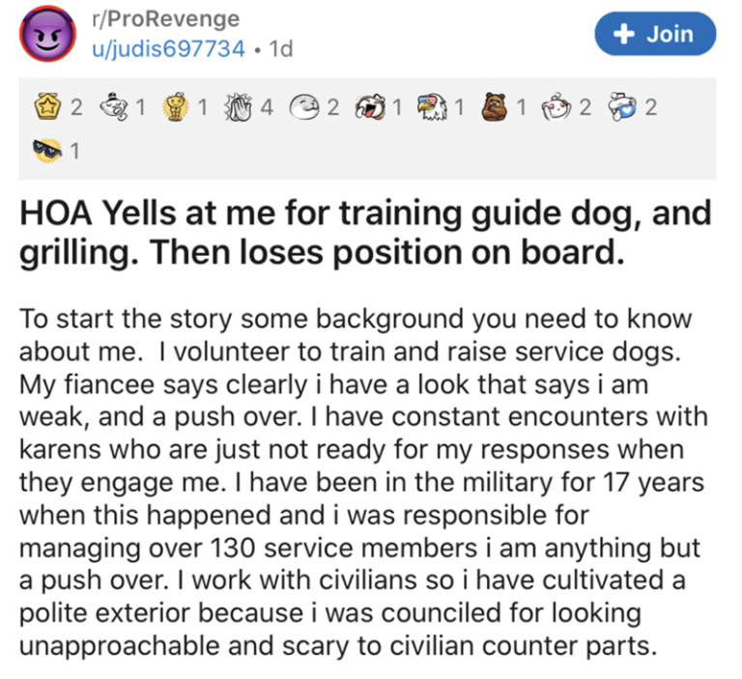Tap the laughing snoo award icon
This screenshot has height=679, width=742.
(x=371, y=107)
